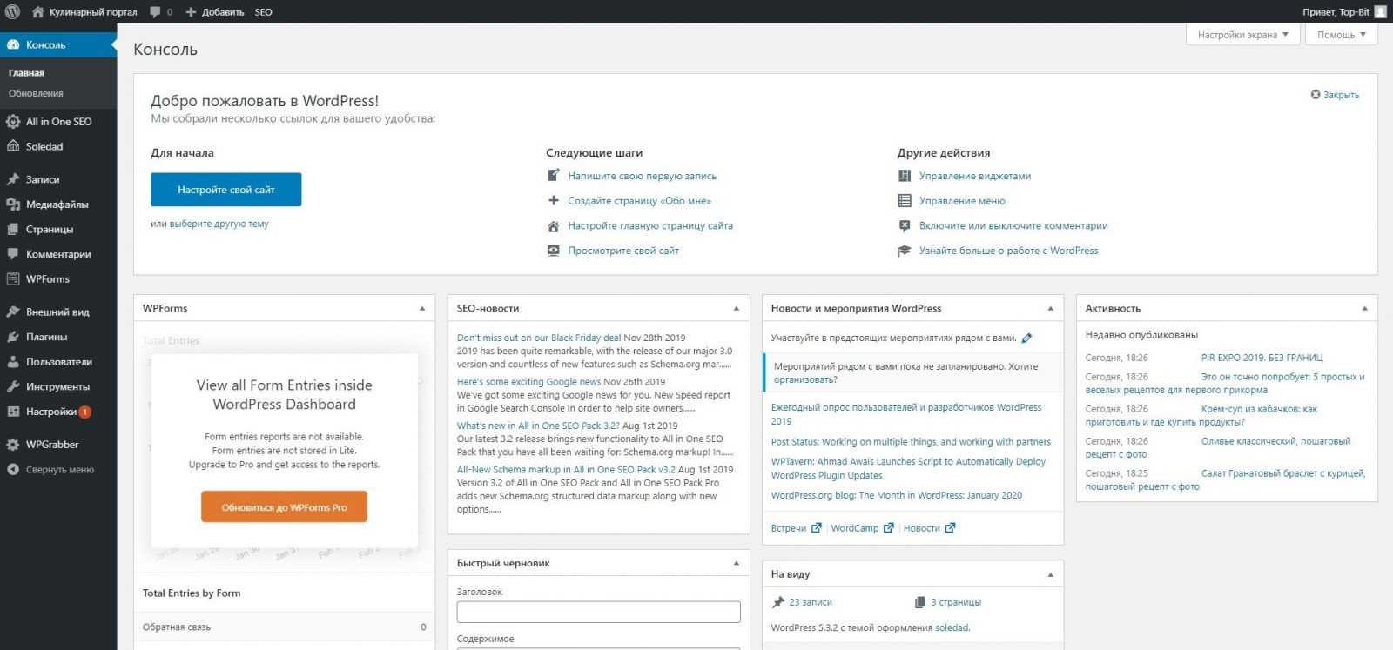Click the WPGrabber gear icon

(x=13, y=445)
